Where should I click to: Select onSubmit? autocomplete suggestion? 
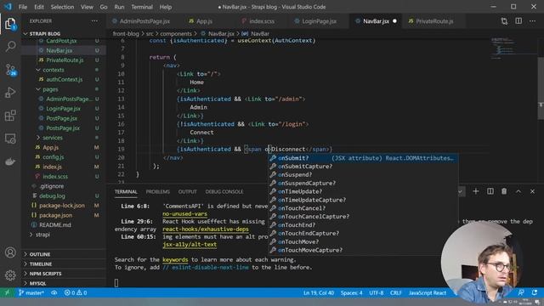(363, 158)
